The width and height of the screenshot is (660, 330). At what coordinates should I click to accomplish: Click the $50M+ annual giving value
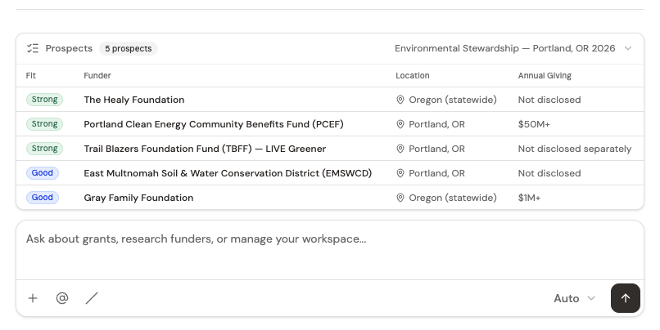coord(534,124)
